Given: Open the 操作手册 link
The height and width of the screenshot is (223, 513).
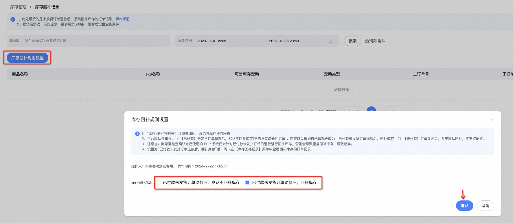Looking at the screenshot, I should [123, 19].
